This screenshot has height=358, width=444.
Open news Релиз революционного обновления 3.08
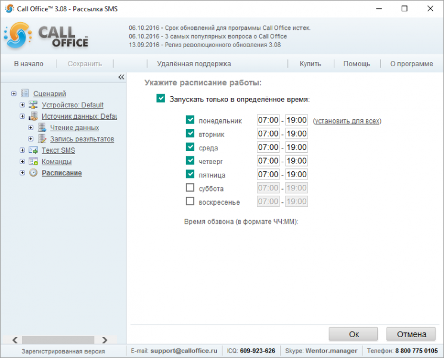[205, 45]
